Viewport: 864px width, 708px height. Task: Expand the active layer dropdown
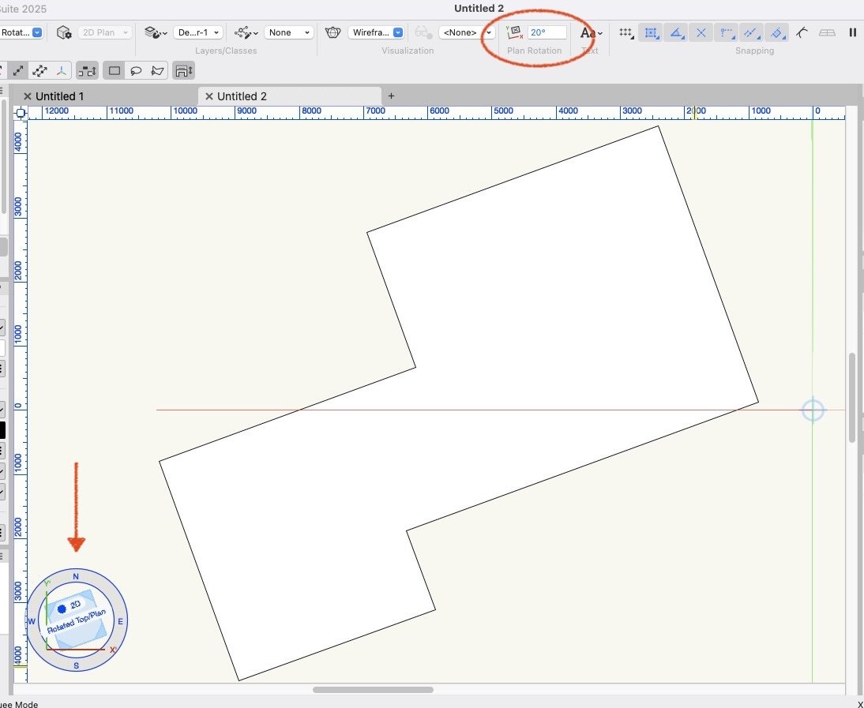198,32
